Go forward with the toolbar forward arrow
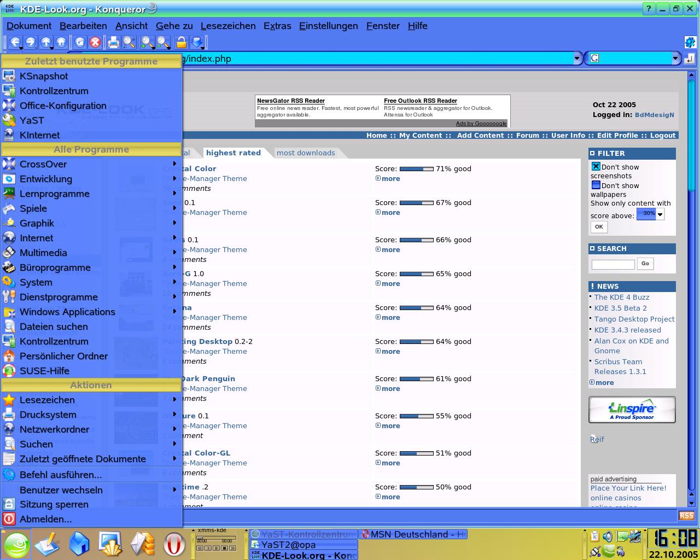700x560 pixels. [x=31, y=42]
